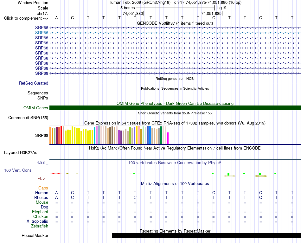
Task: Open 'Short Genetic Variants from dbSNP release 155'
Action: (175, 113)
